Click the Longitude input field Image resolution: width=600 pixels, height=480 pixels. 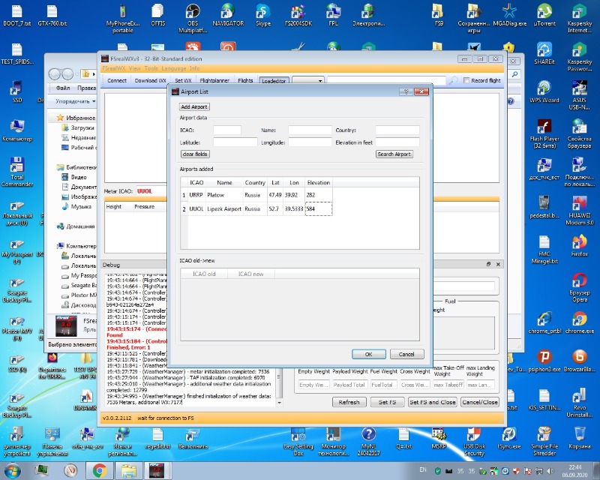(x=310, y=142)
